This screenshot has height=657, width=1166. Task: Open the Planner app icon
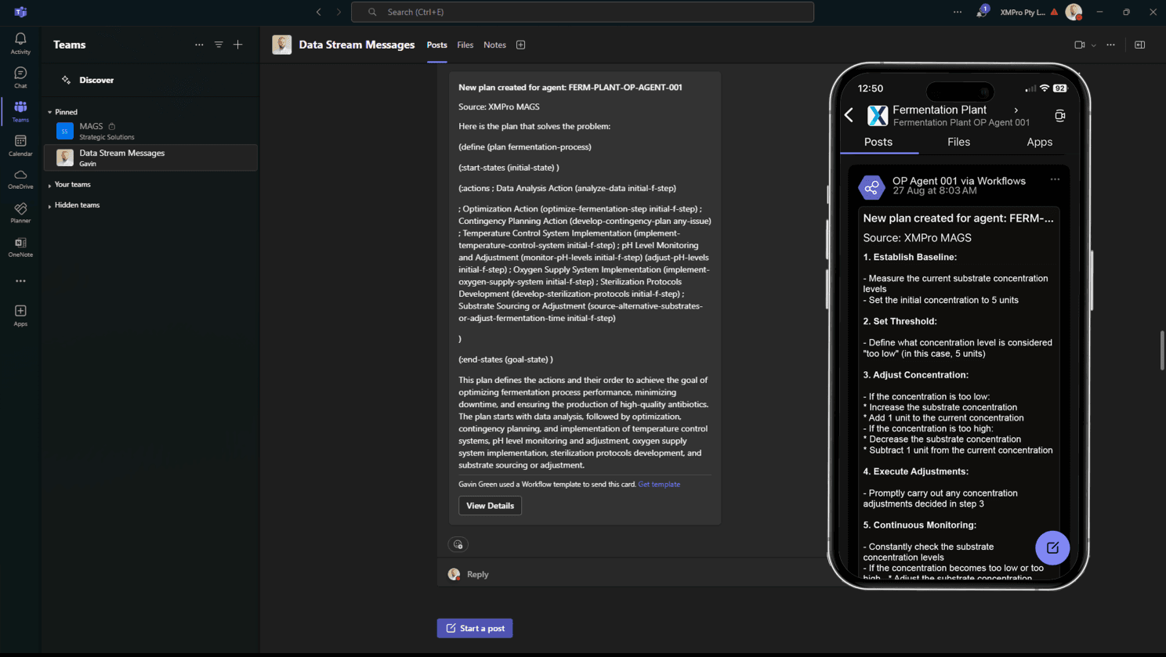[20, 212]
